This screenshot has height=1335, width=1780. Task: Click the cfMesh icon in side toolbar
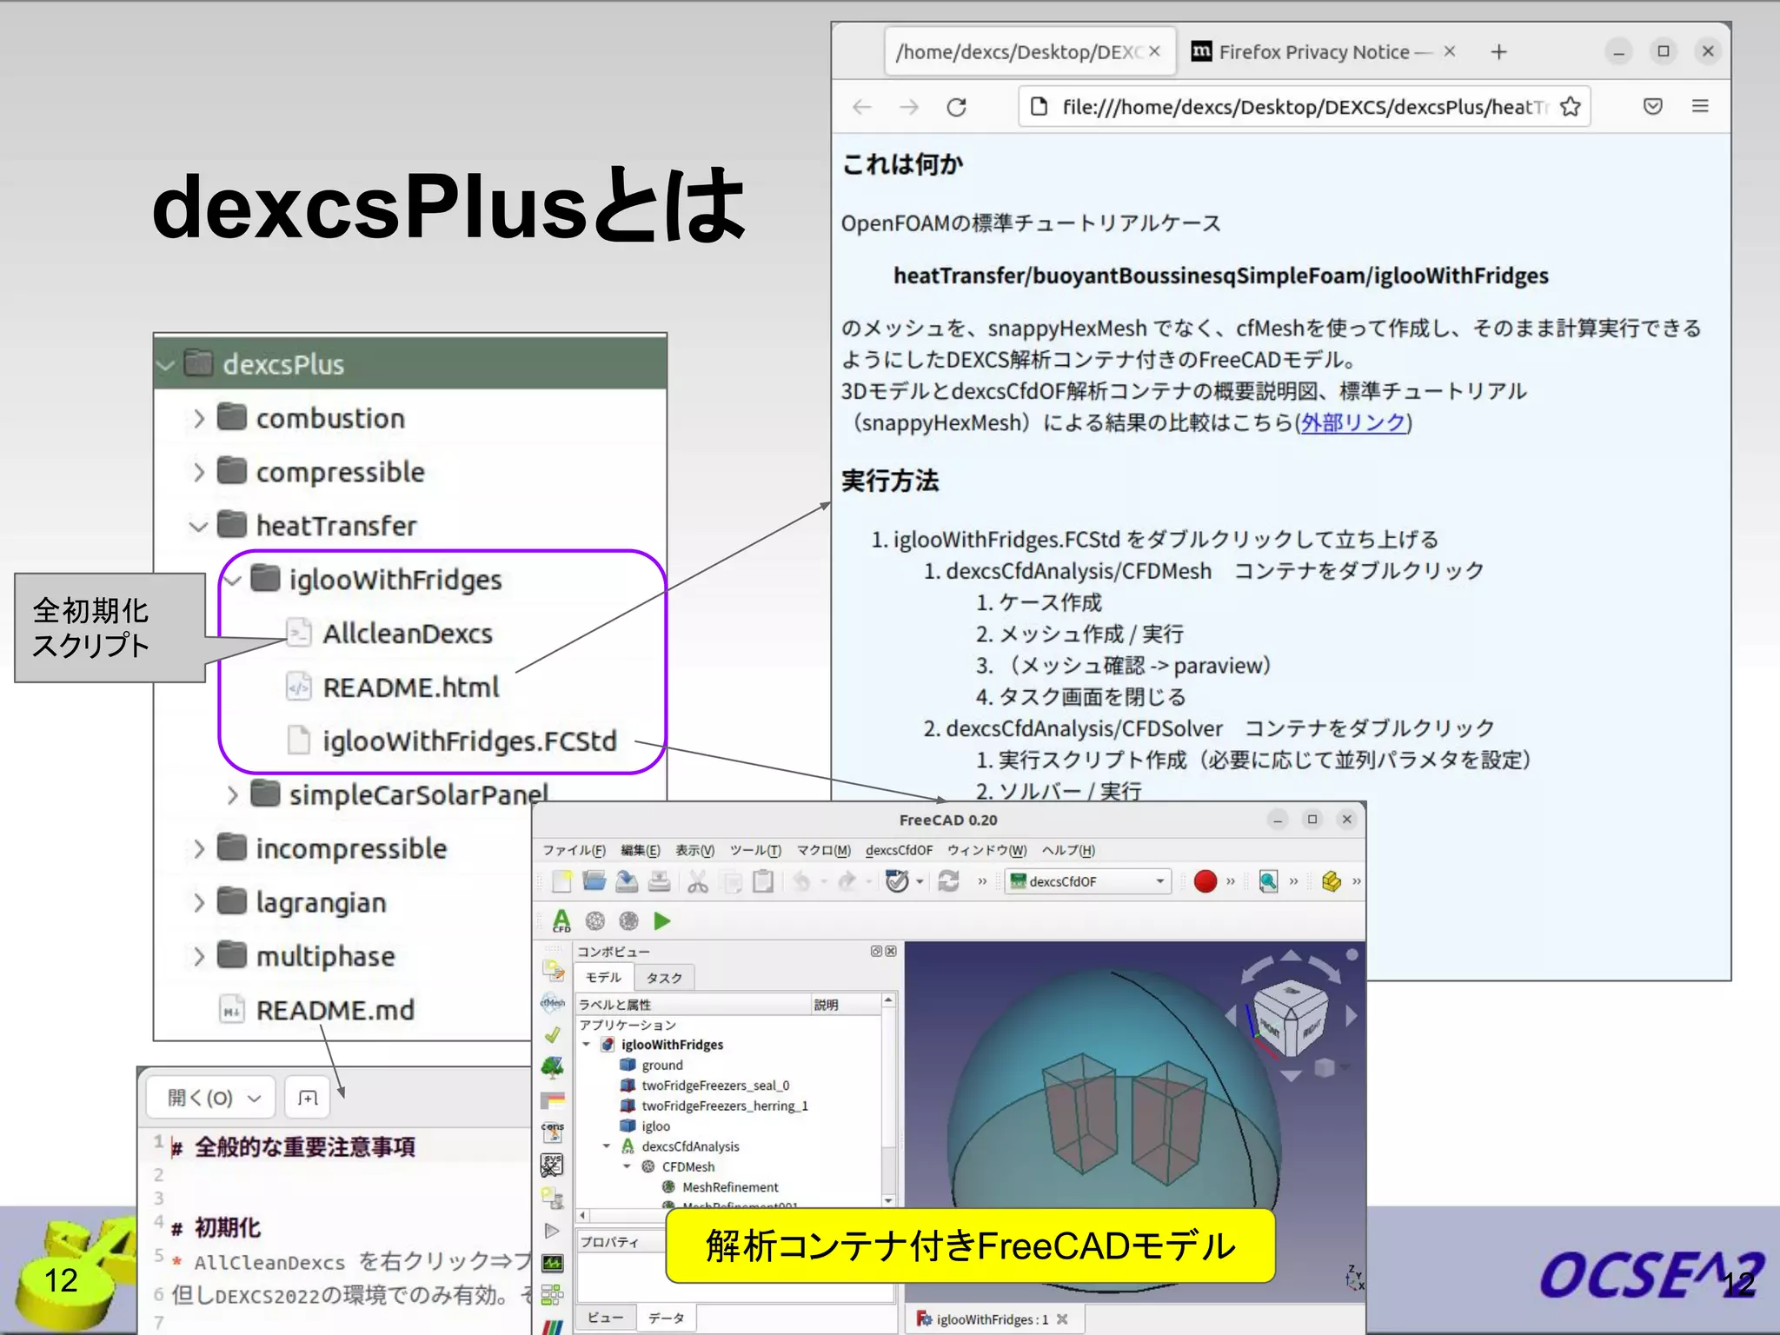click(553, 1002)
